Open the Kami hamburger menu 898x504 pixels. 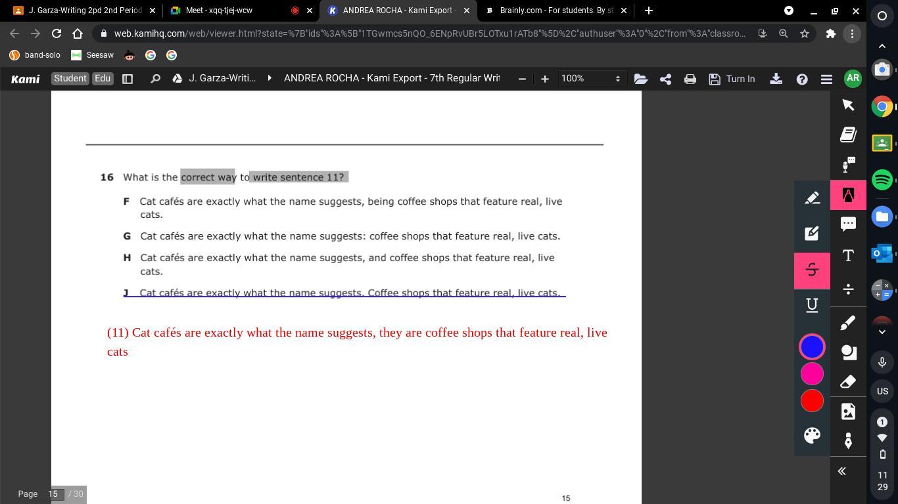[826, 79]
